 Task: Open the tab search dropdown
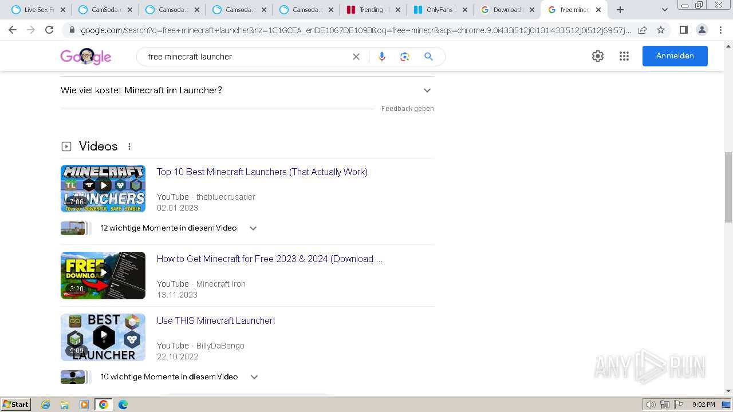pyautogui.click(x=664, y=10)
